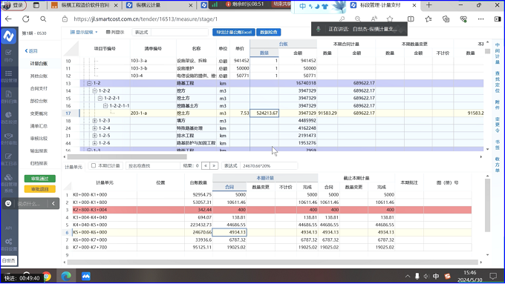The image size is (505, 284).
Task: Open the notification center icon
Action: pyautogui.click(x=493, y=277)
